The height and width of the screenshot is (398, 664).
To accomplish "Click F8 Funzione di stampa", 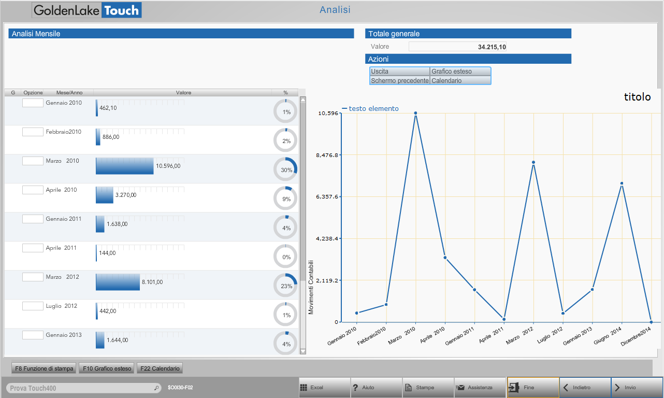I will point(44,368).
